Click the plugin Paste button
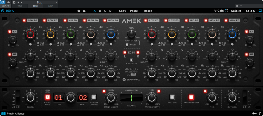 coord(134,11)
